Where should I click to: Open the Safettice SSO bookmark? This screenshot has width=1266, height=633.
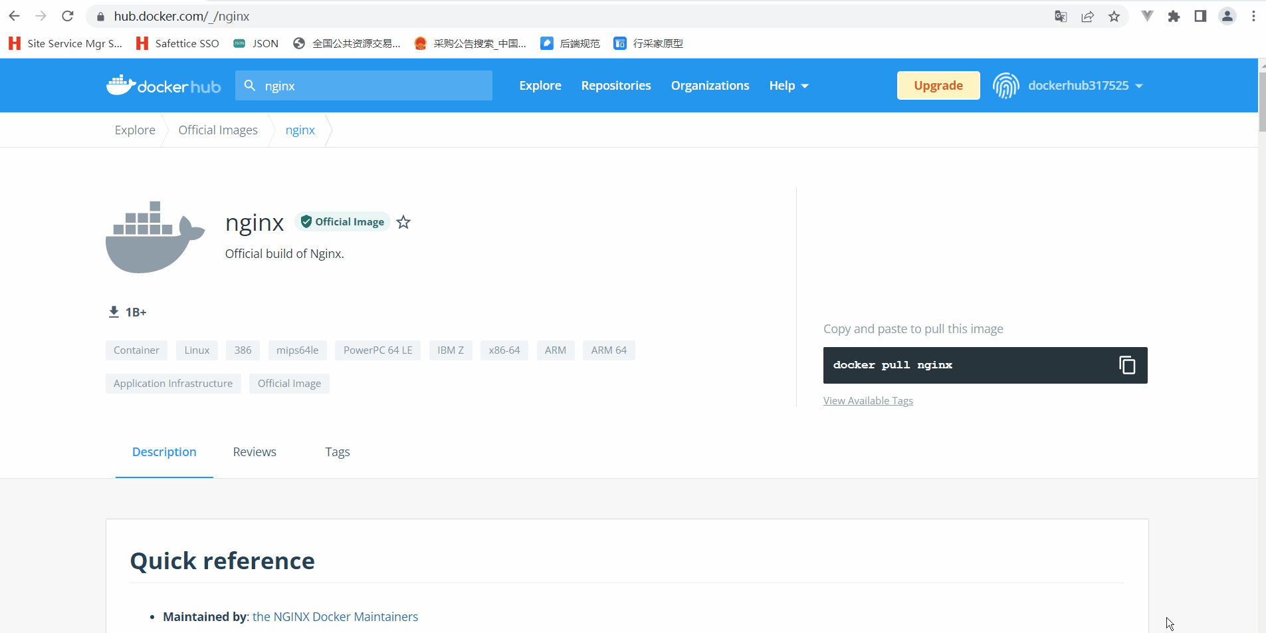coord(177,43)
